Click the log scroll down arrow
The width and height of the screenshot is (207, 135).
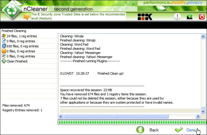click(203, 112)
